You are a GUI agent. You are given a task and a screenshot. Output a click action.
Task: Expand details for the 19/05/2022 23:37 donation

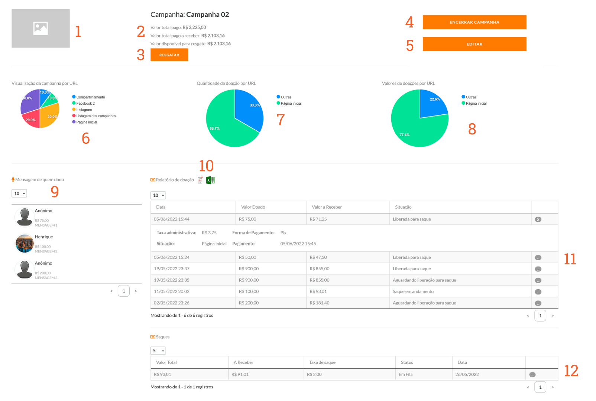538,269
